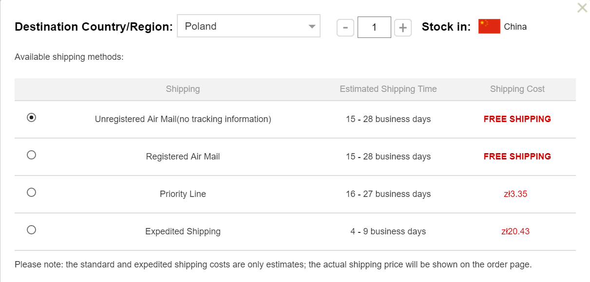The width and height of the screenshot is (590, 282).
Task: Click the Shipping Cost column header
Action: click(x=517, y=89)
